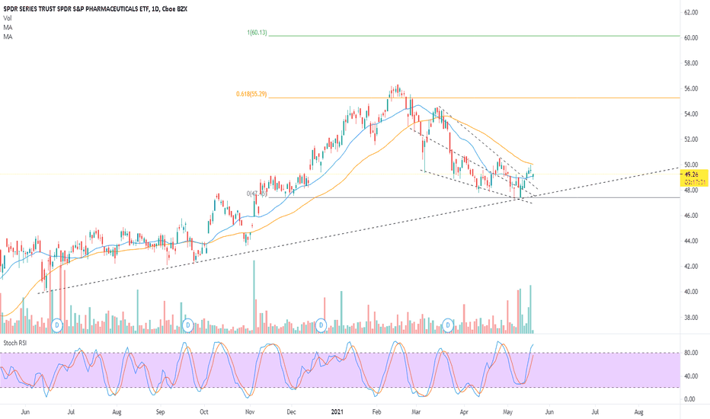
Task: Click the yellow current price tag 49.26
Action: 695,178
